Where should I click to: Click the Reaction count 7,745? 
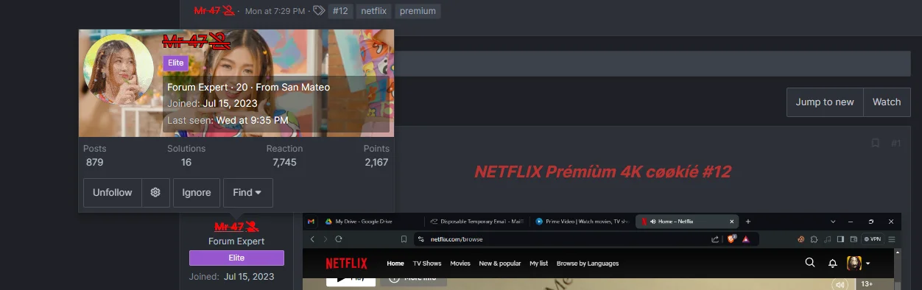pyautogui.click(x=284, y=162)
